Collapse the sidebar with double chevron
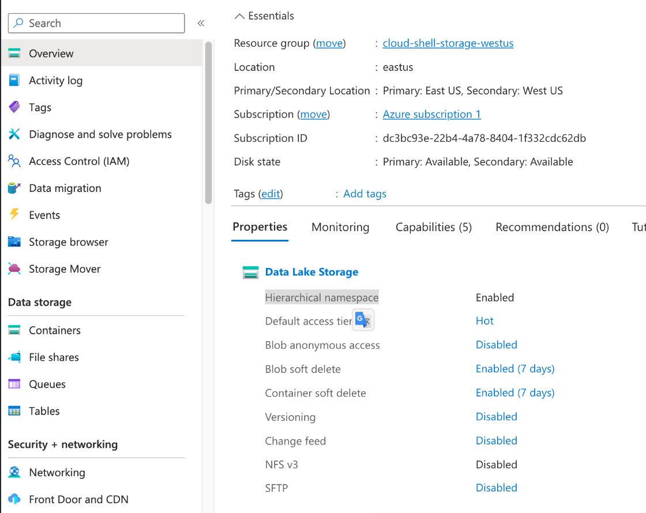646x513 pixels. (x=201, y=23)
